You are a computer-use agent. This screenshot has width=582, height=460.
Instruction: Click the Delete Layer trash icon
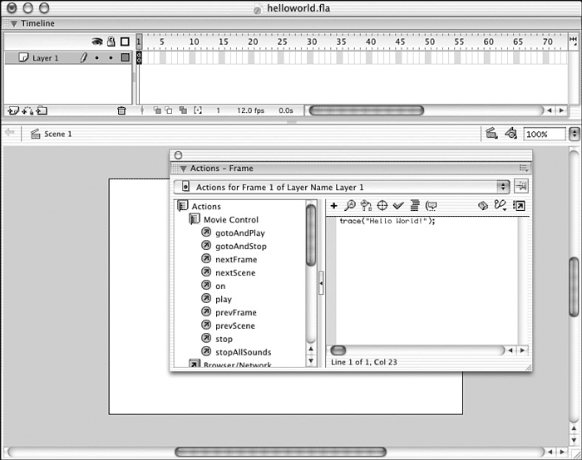(121, 110)
